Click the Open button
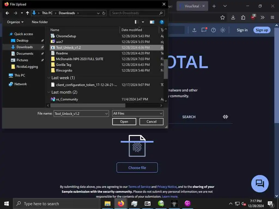 click(x=124, y=122)
